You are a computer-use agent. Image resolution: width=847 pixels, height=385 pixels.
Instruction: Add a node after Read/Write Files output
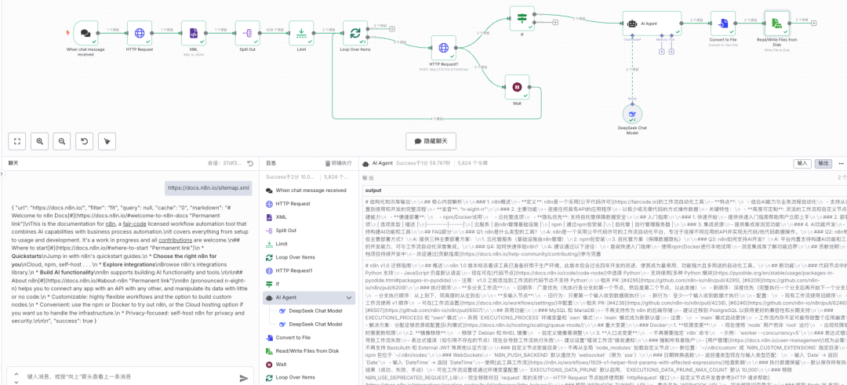click(813, 24)
